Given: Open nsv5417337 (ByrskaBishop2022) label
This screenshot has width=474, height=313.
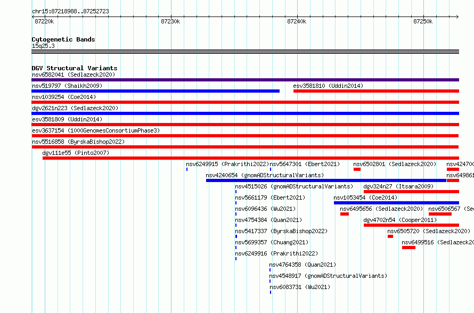Looking at the screenshot, I should pos(281,231).
